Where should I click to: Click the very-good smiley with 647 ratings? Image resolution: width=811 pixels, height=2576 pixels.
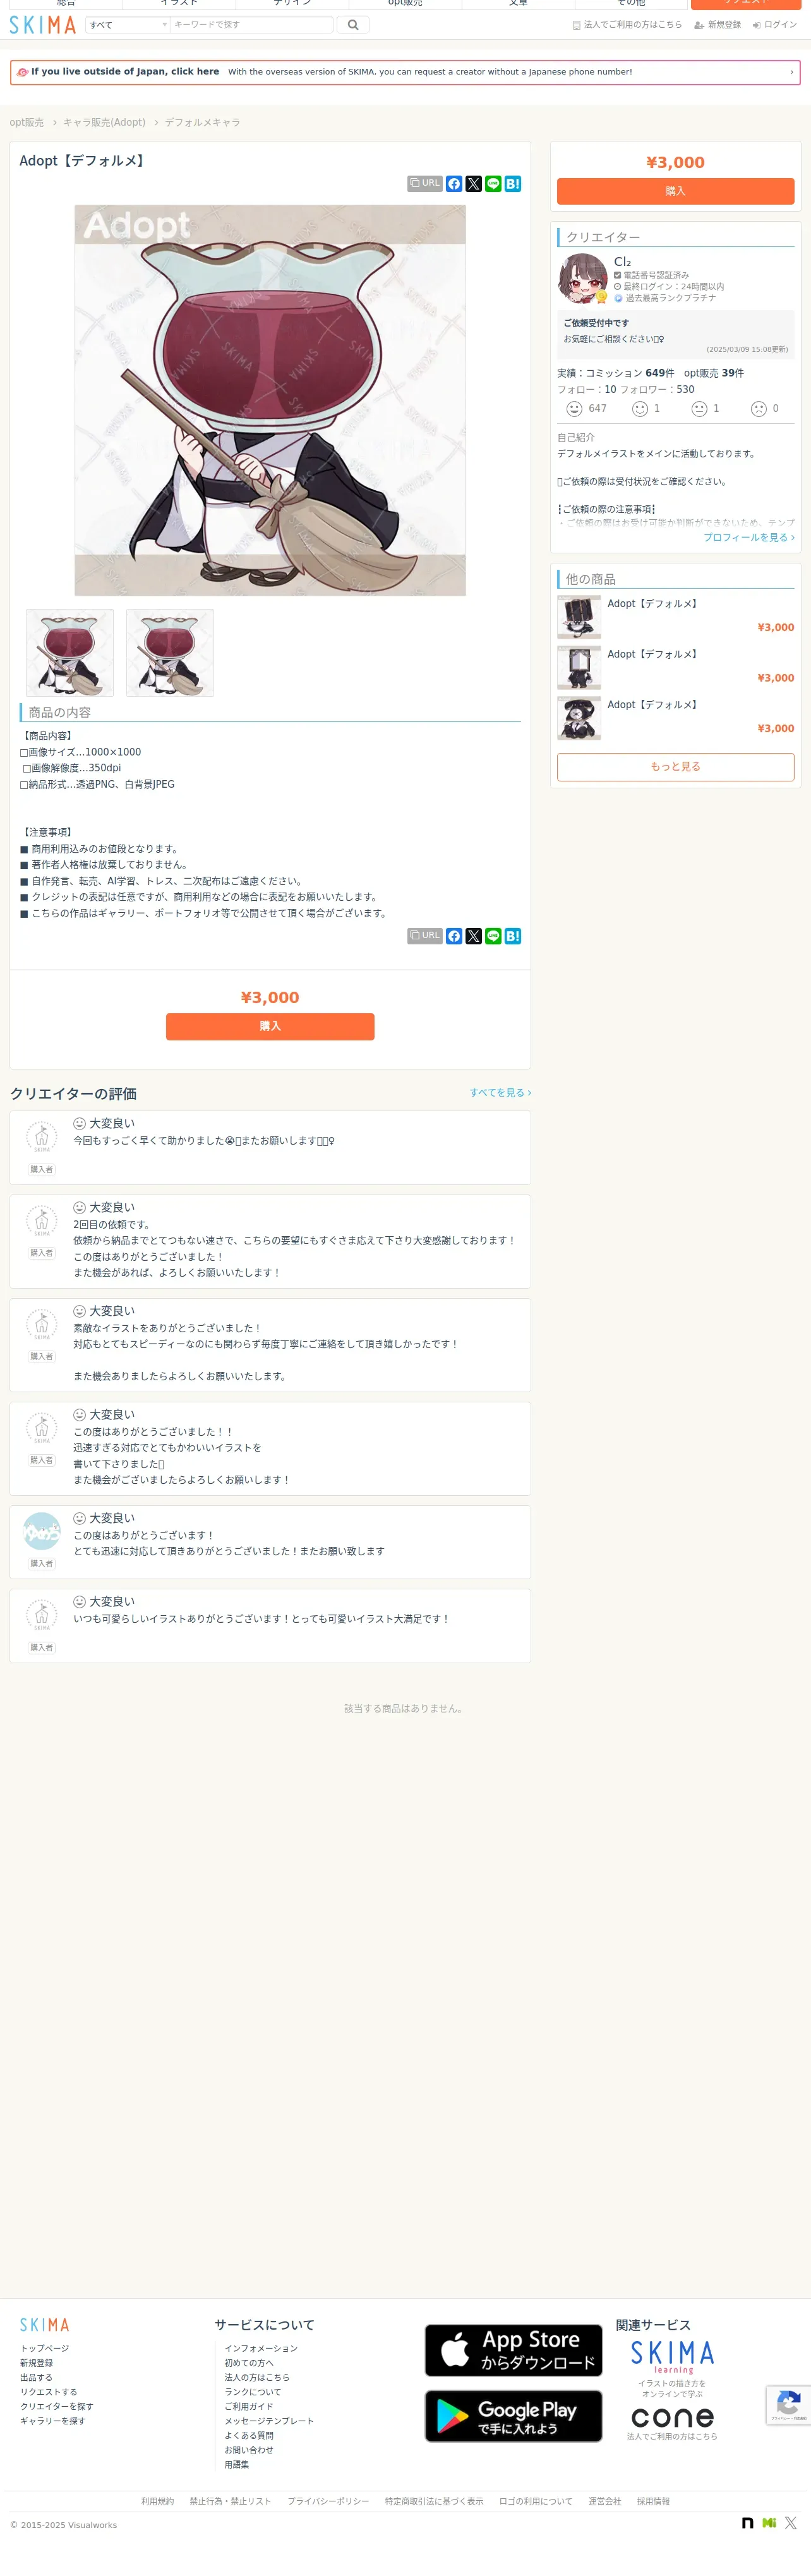click(574, 409)
